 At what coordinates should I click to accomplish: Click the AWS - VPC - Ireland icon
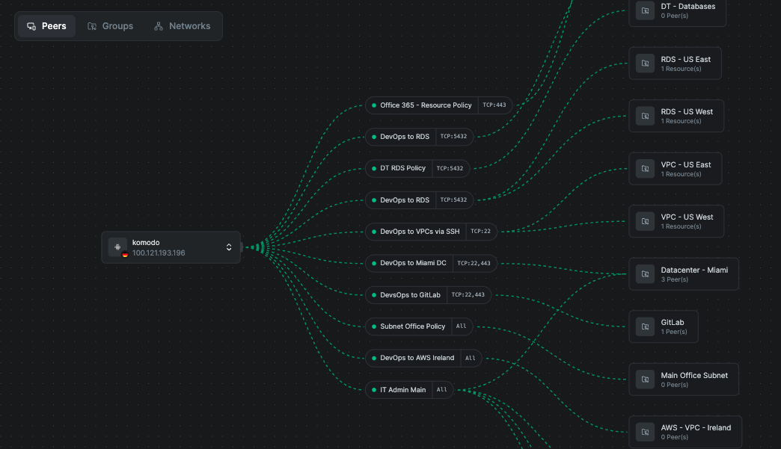[645, 432]
